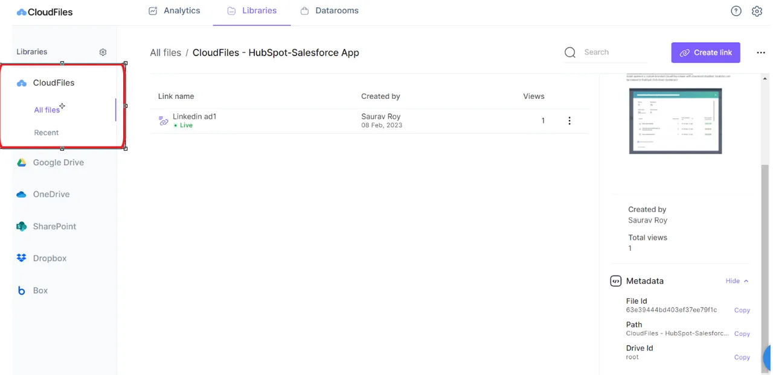This screenshot has height=375, width=773.
Task: Select the CloudFiles library cloud icon
Action: [21, 83]
